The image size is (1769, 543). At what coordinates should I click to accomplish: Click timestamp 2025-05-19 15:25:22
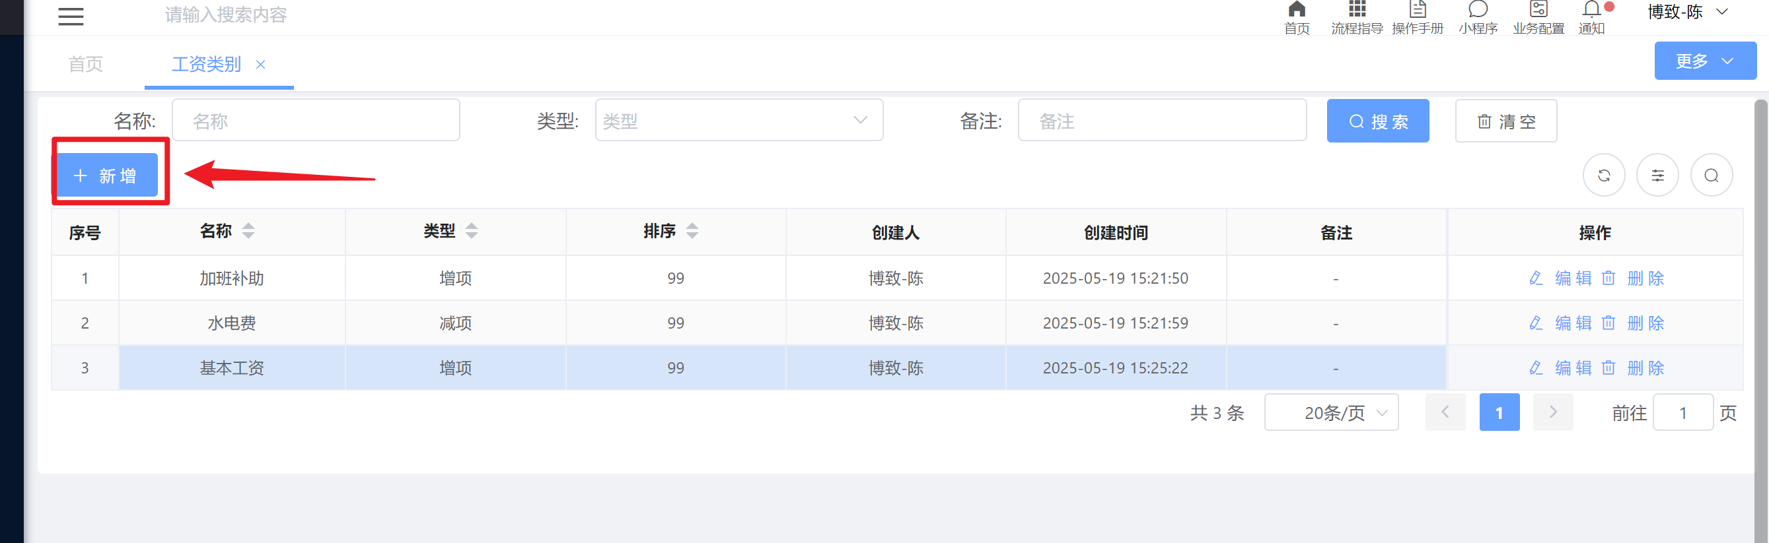point(1115,368)
